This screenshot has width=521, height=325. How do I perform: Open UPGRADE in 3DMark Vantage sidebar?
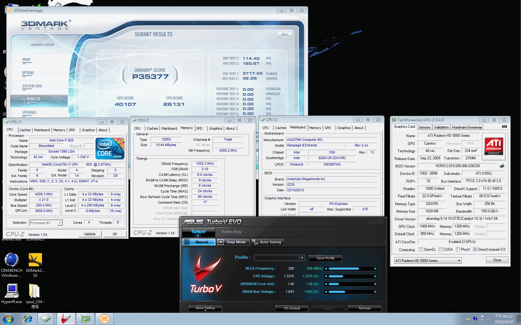[x=29, y=113]
